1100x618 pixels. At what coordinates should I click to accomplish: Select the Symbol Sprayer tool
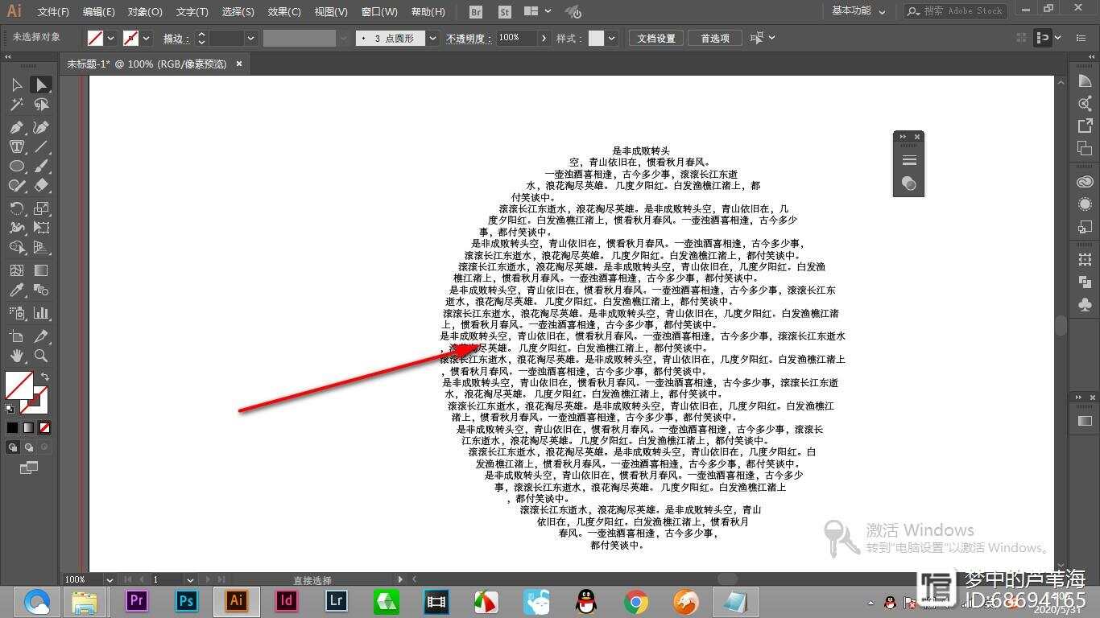click(x=16, y=313)
